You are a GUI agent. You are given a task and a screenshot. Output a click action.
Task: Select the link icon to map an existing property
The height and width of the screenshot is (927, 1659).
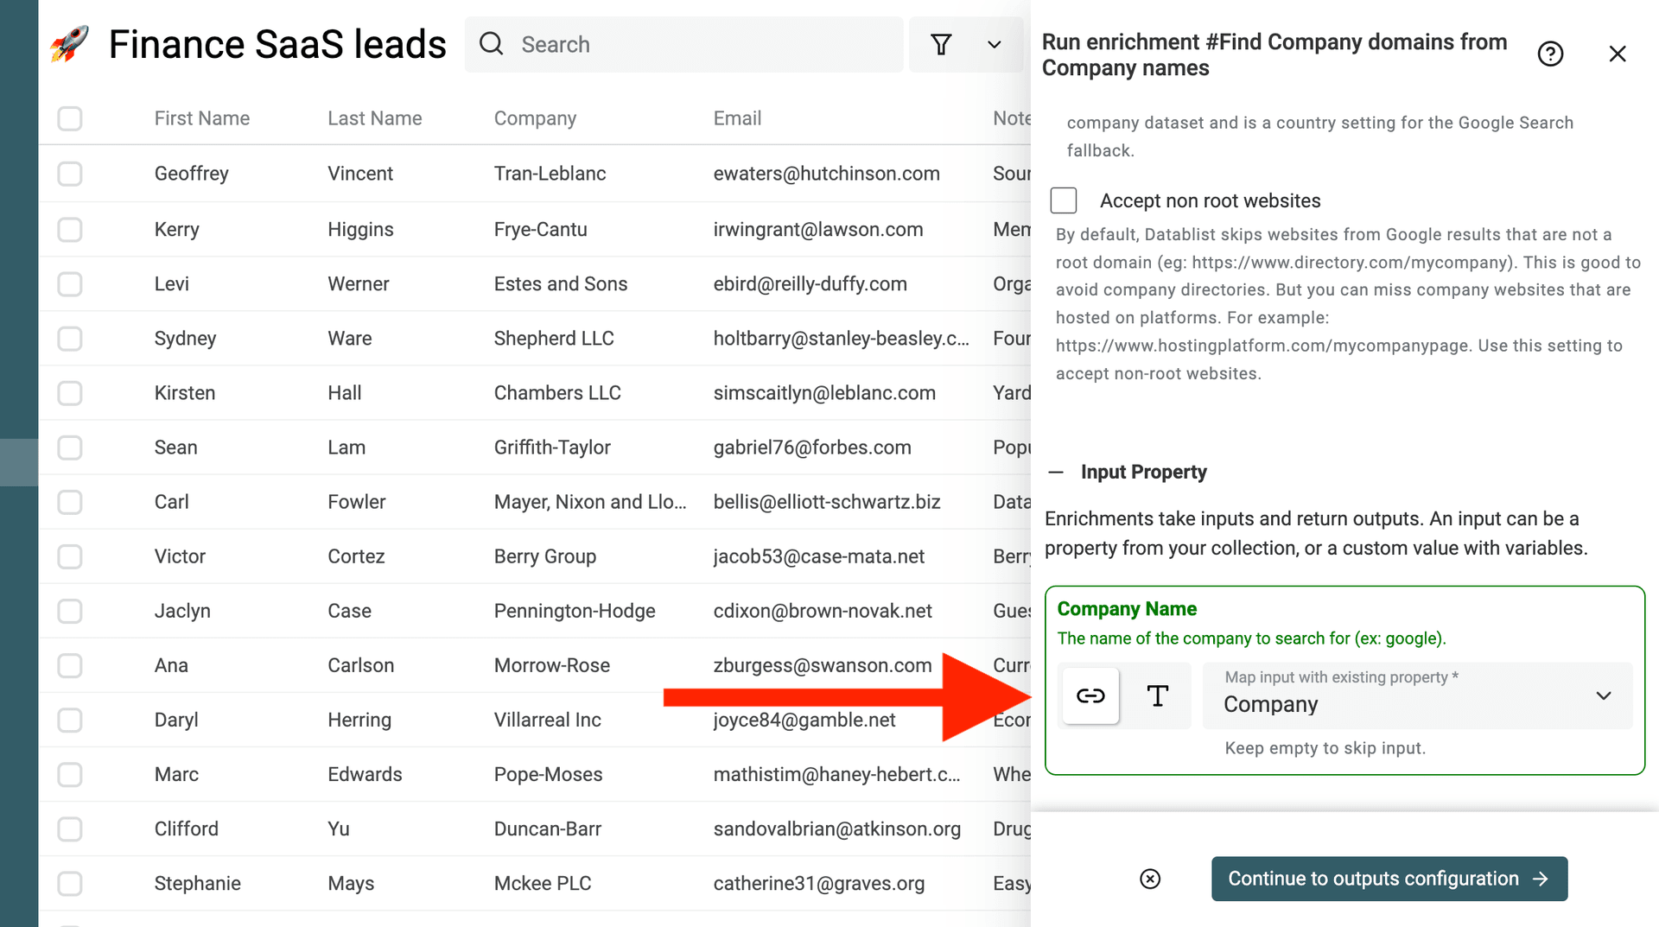[x=1090, y=695]
